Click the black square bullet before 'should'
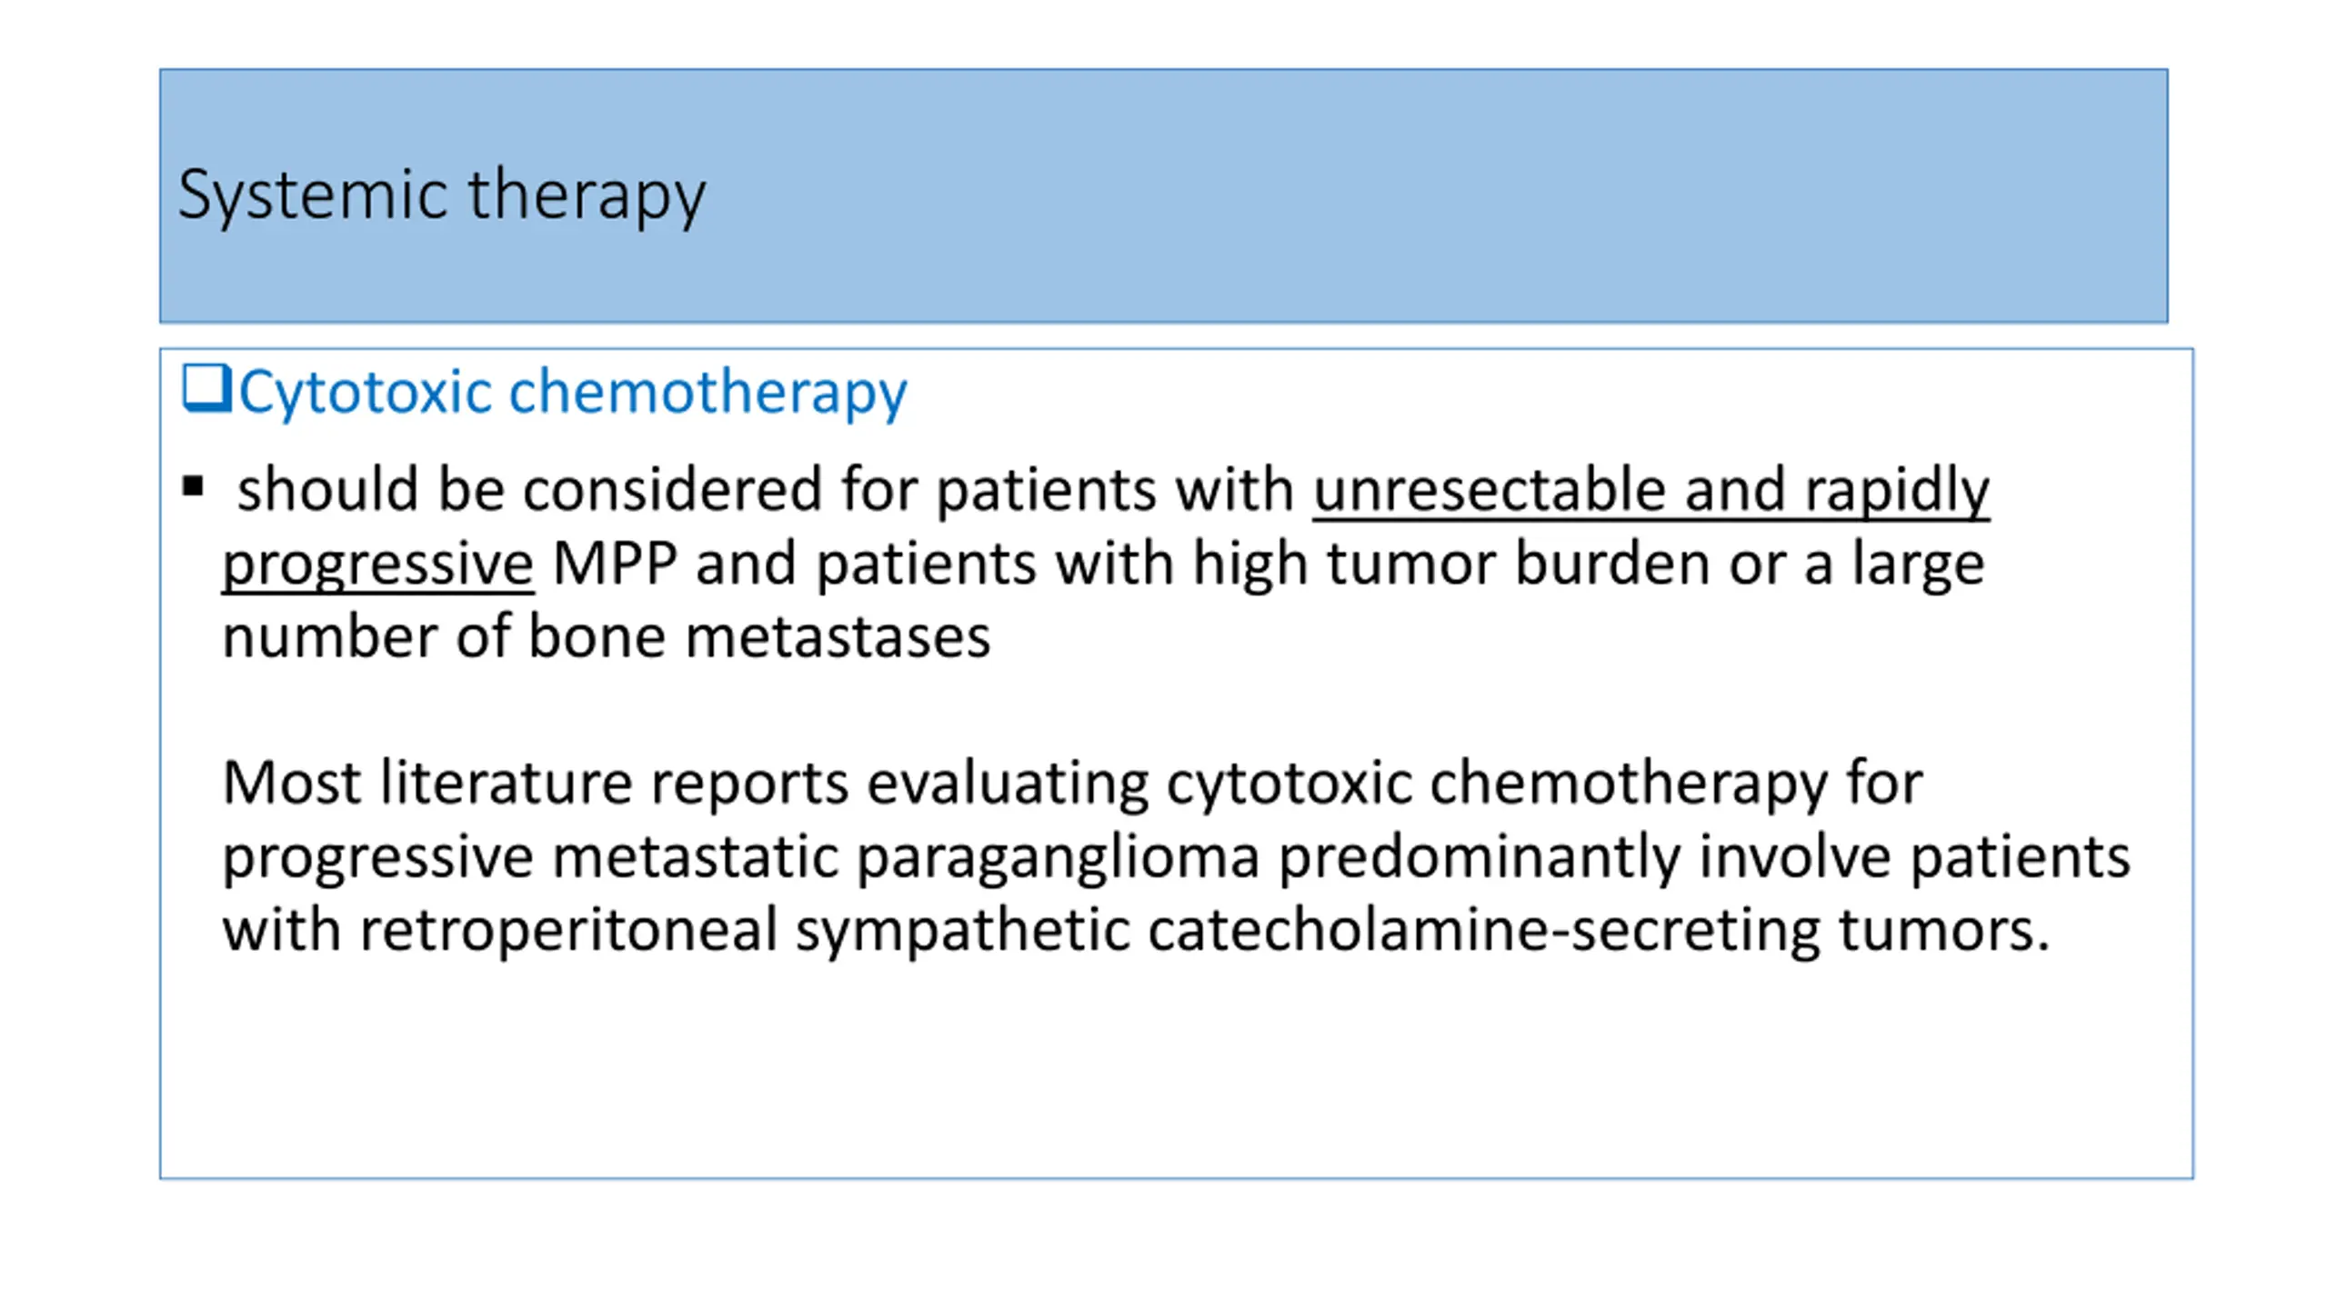 [x=192, y=487]
